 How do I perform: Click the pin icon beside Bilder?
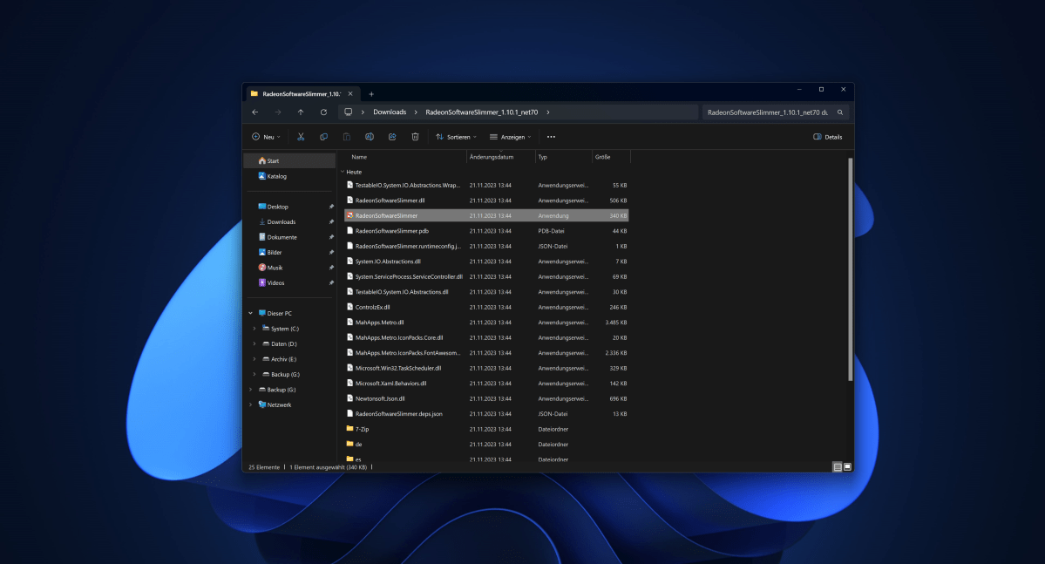pos(331,253)
